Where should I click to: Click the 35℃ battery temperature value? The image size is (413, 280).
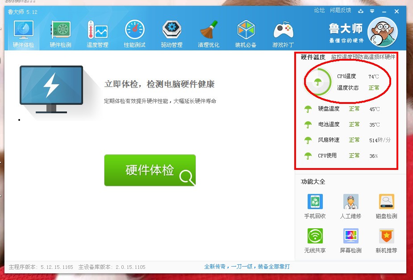[375, 125]
